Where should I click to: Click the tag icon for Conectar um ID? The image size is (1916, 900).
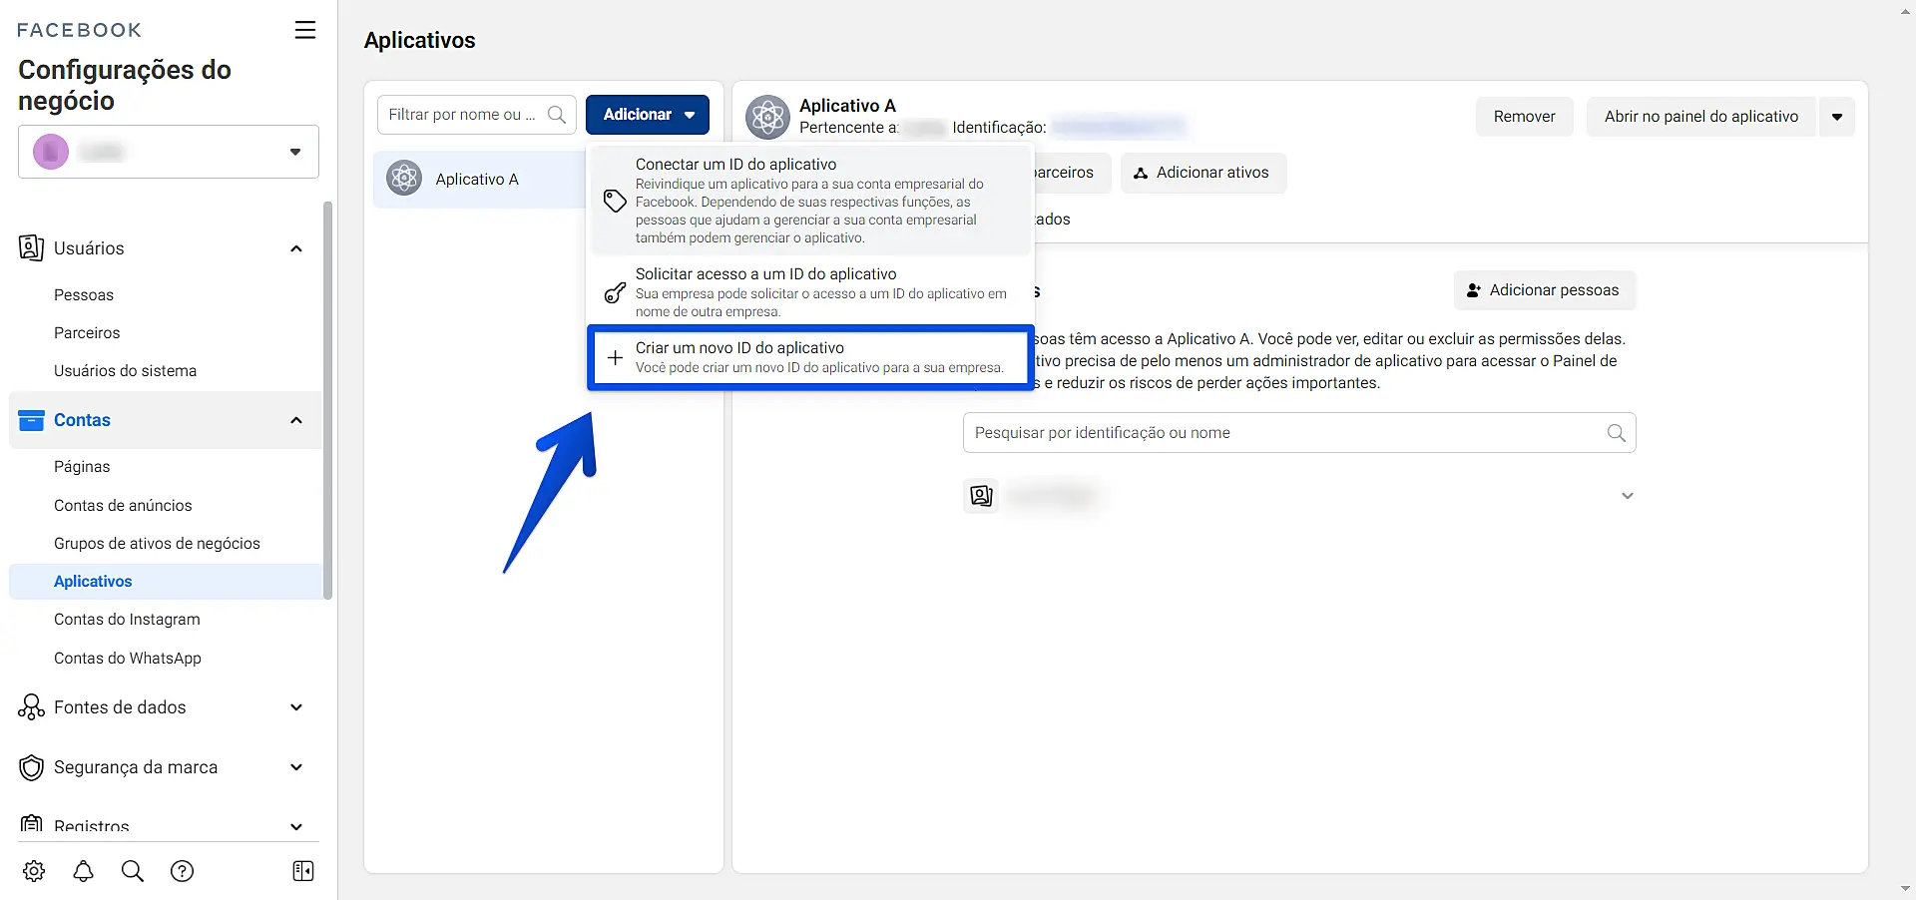tap(616, 201)
